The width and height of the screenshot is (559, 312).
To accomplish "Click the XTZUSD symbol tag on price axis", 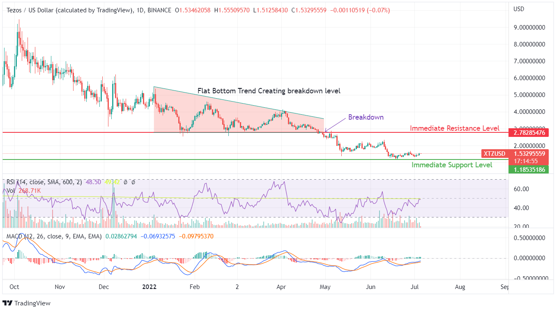I will [x=494, y=154].
